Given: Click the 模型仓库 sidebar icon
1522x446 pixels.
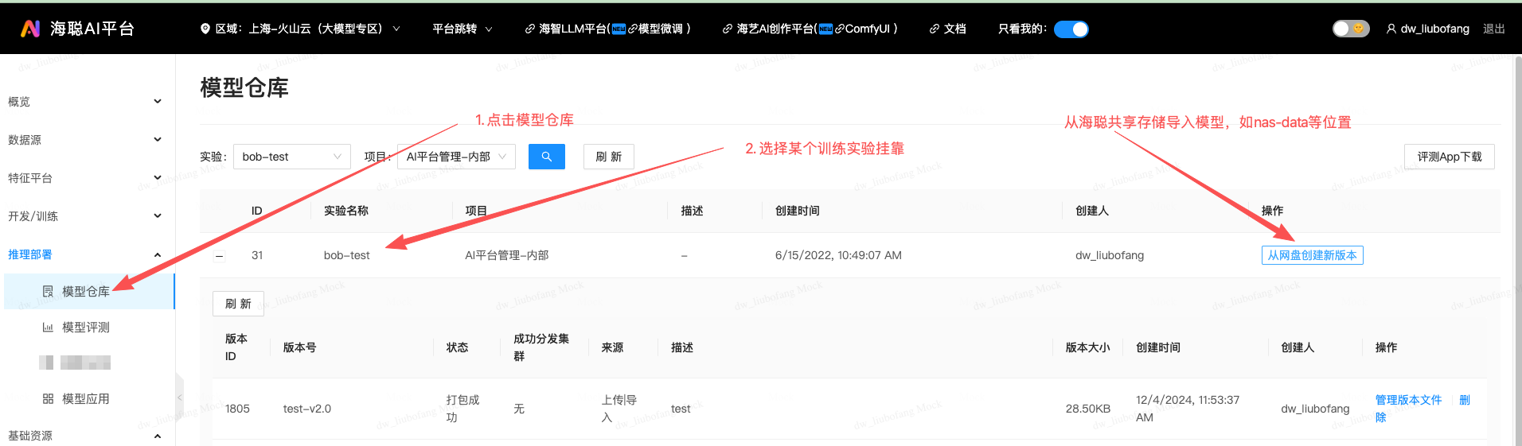Looking at the screenshot, I should tap(48, 292).
